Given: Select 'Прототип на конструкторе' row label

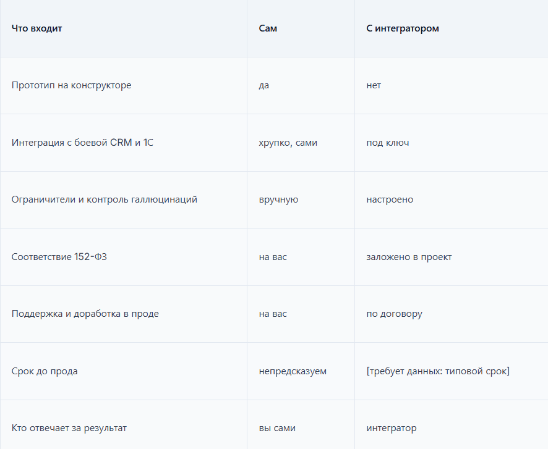Looking at the screenshot, I should 71,85.
